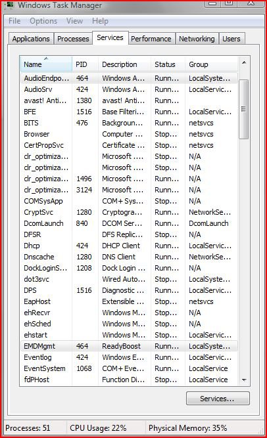Switch to the Users tab

point(231,39)
